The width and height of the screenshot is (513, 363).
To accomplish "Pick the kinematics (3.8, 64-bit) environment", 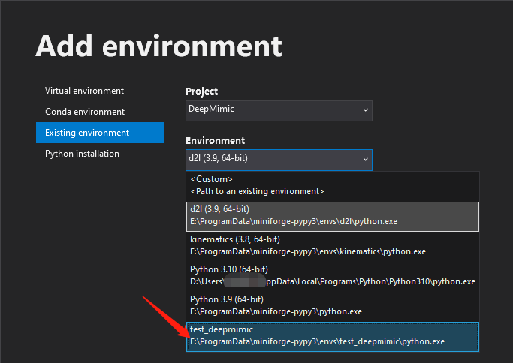I will click(x=234, y=239).
